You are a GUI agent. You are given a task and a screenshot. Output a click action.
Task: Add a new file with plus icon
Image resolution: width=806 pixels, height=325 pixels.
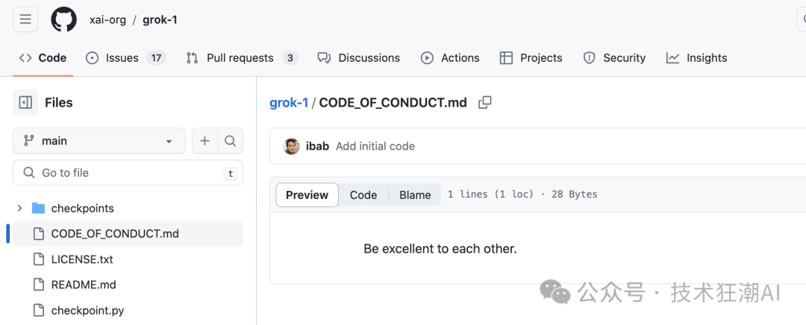[204, 141]
